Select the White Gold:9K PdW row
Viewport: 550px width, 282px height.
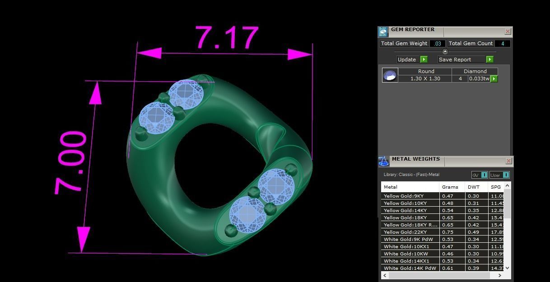(443, 239)
